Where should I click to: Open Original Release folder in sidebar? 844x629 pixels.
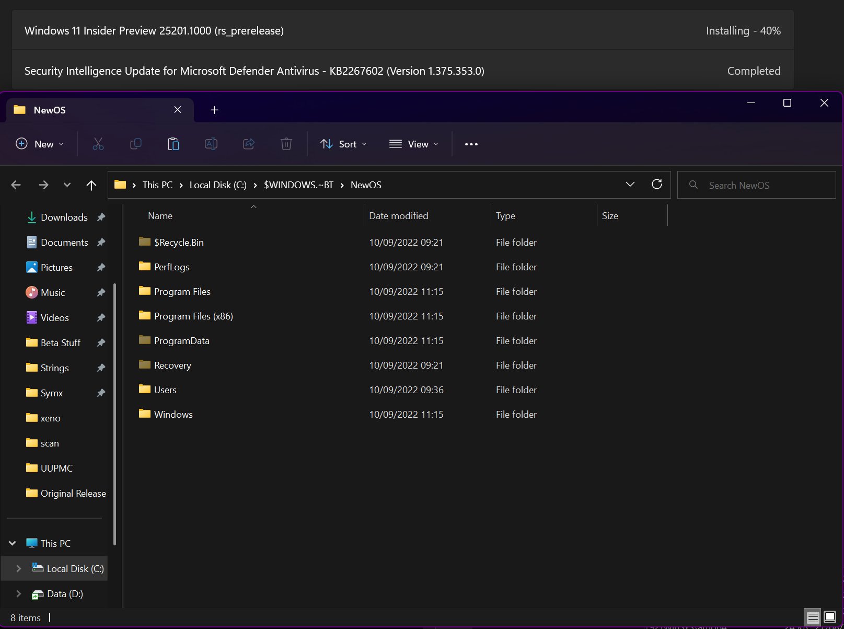pyautogui.click(x=66, y=494)
